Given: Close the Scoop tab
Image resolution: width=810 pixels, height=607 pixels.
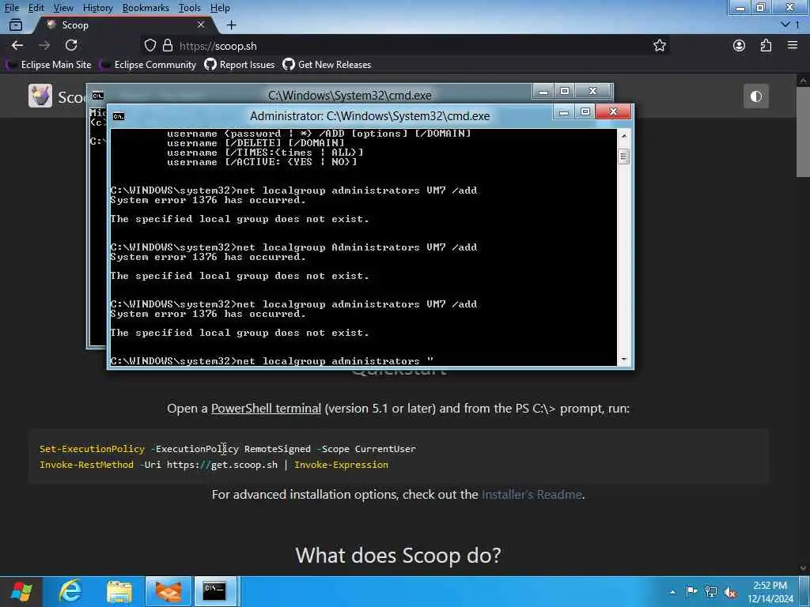Looking at the screenshot, I should coord(201,25).
